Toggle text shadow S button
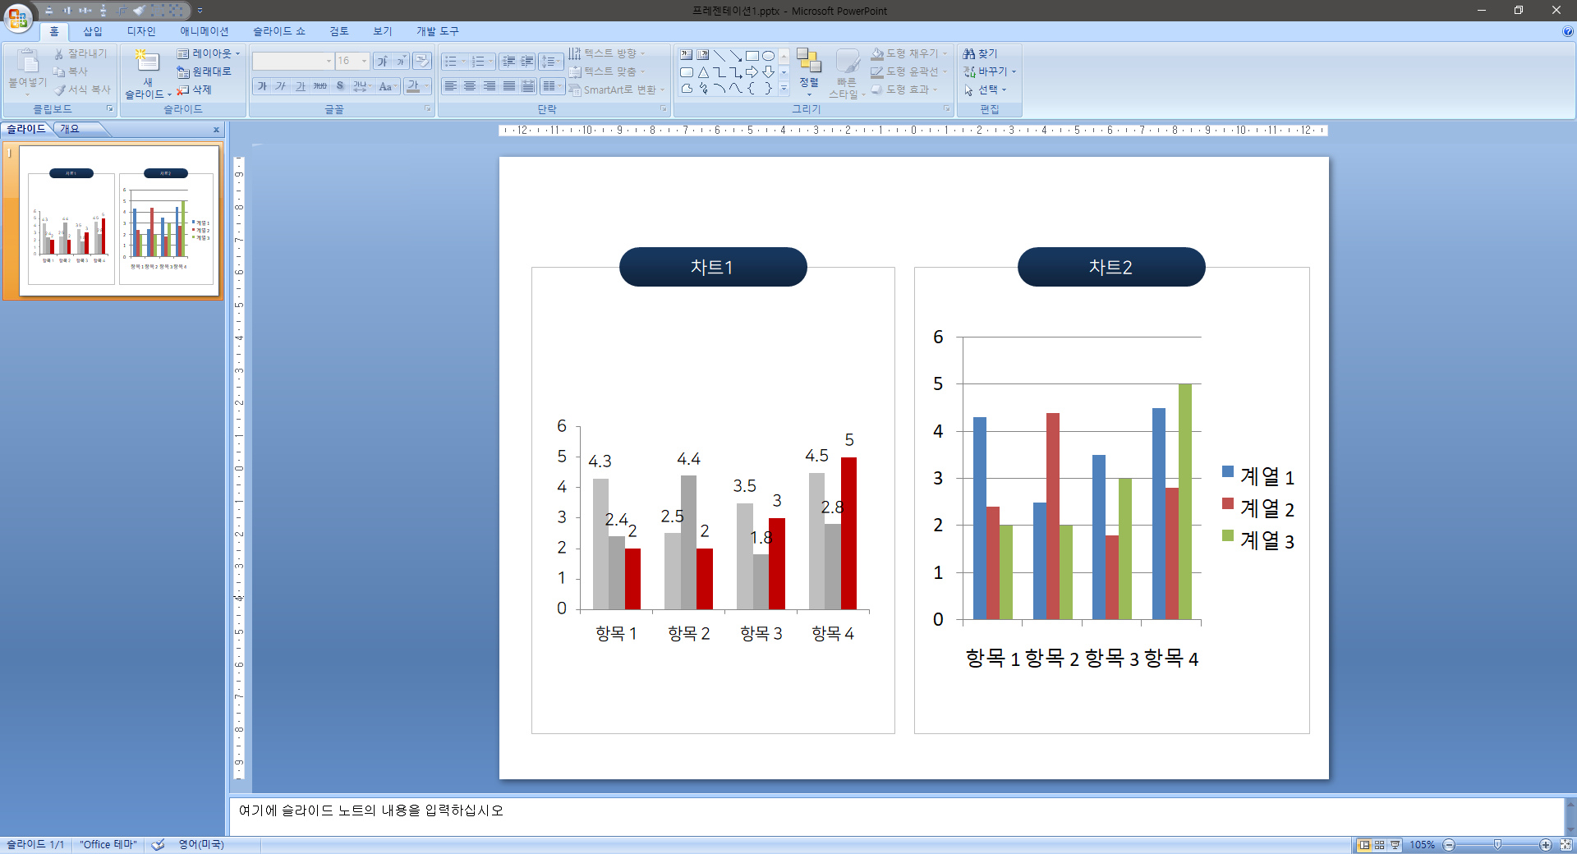This screenshot has width=1577, height=854. click(340, 86)
